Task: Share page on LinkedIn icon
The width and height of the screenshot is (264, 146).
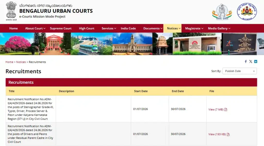Action: pos(255,61)
